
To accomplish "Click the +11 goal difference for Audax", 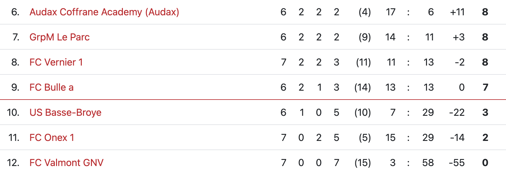I will pyautogui.click(x=457, y=12).
